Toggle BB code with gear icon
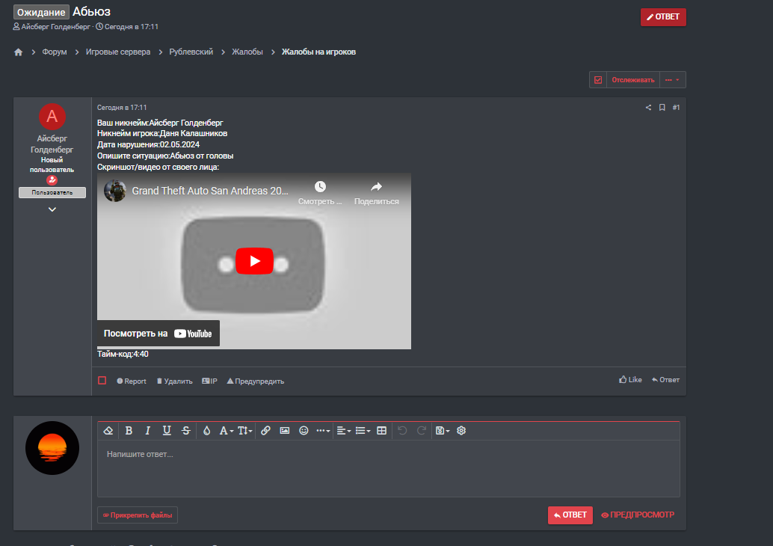Viewport: 773px width, 546px height. [461, 431]
